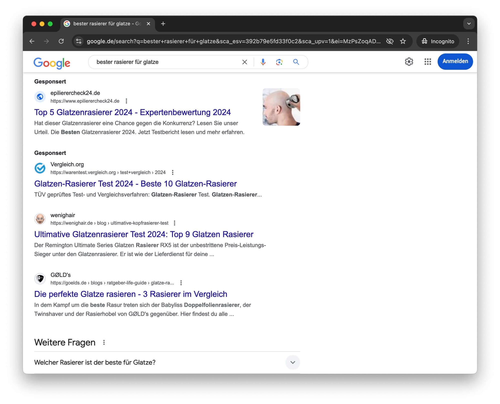This screenshot has height=404, width=500.
Task: Clear the search query with the X icon
Action: click(x=244, y=62)
